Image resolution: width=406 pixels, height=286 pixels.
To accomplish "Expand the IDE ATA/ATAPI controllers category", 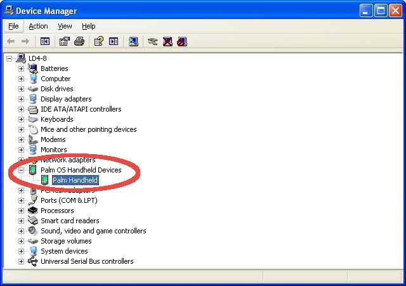I will (21, 109).
